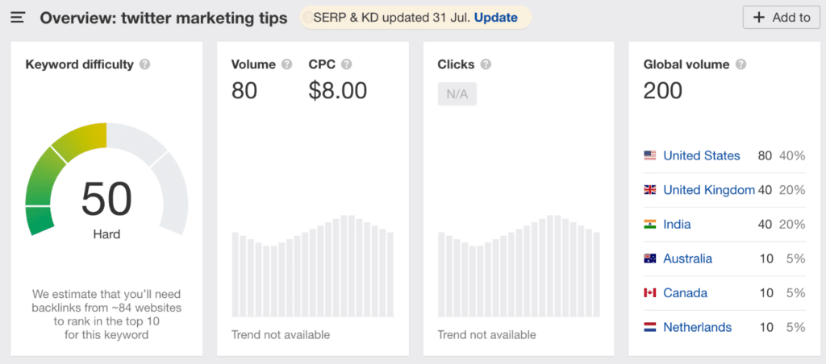Open the United States country link
826x364 pixels.
pos(701,155)
